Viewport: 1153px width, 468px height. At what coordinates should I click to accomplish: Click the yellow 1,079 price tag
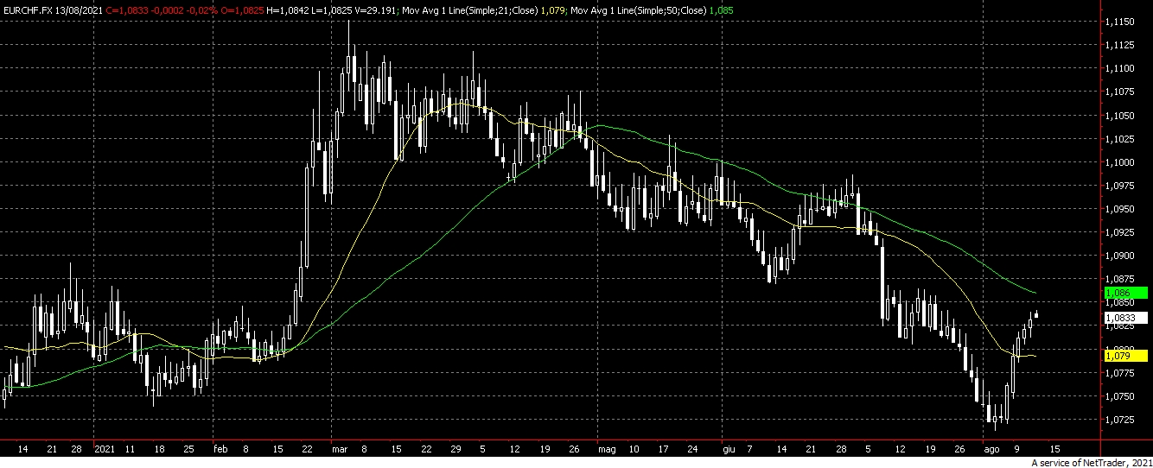tap(1126, 356)
